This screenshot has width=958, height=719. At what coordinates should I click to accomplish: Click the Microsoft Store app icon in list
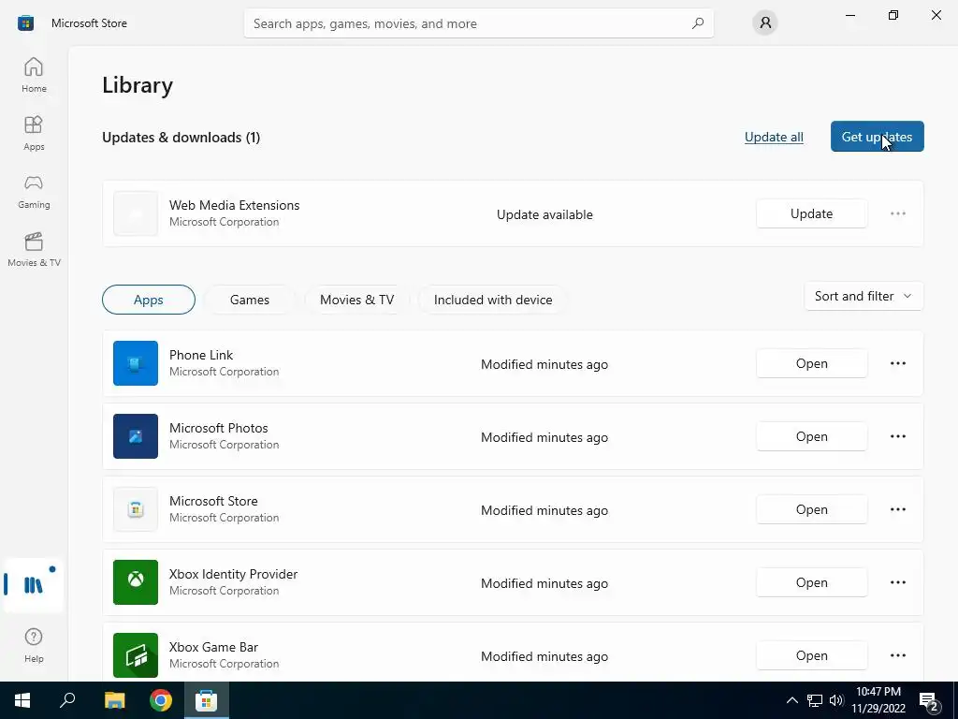(x=136, y=509)
